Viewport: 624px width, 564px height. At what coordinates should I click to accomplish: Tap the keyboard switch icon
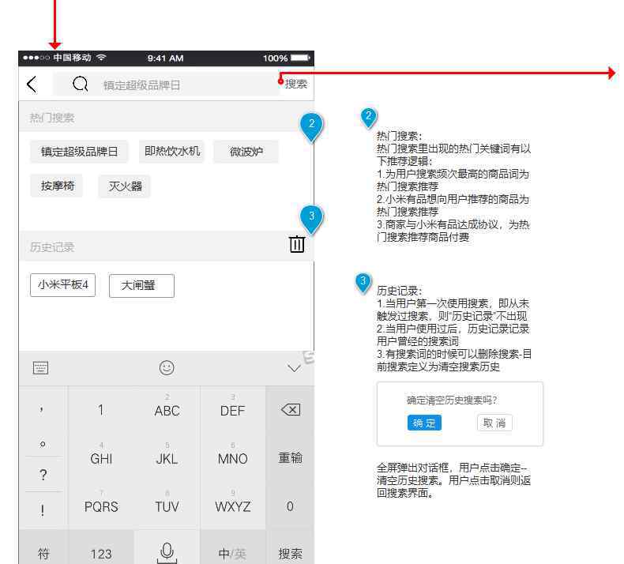coord(41,367)
